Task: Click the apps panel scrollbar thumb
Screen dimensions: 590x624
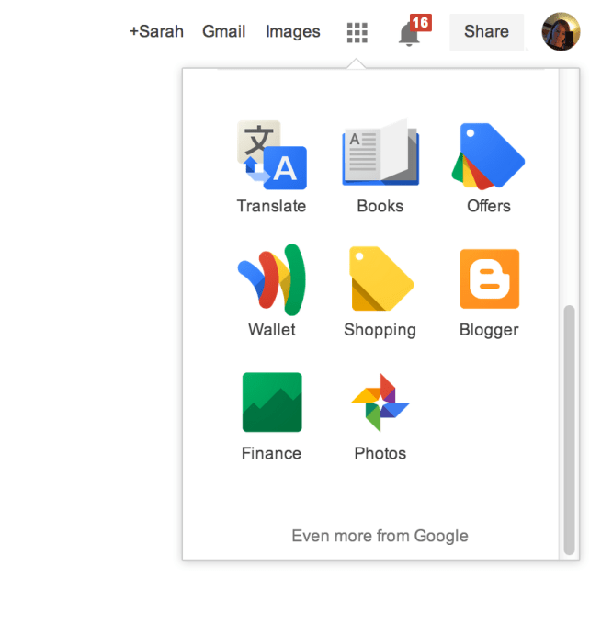Action: [x=569, y=430]
